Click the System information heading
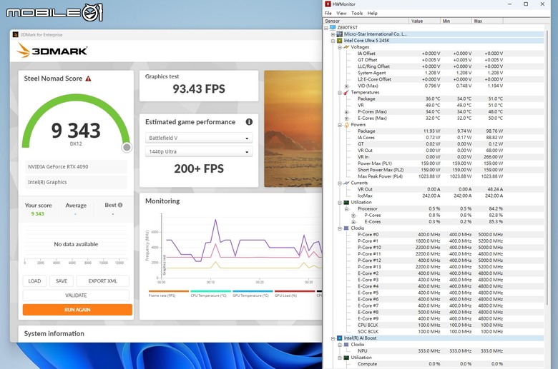This screenshot has width=558, height=369. click(x=54, y=333)
